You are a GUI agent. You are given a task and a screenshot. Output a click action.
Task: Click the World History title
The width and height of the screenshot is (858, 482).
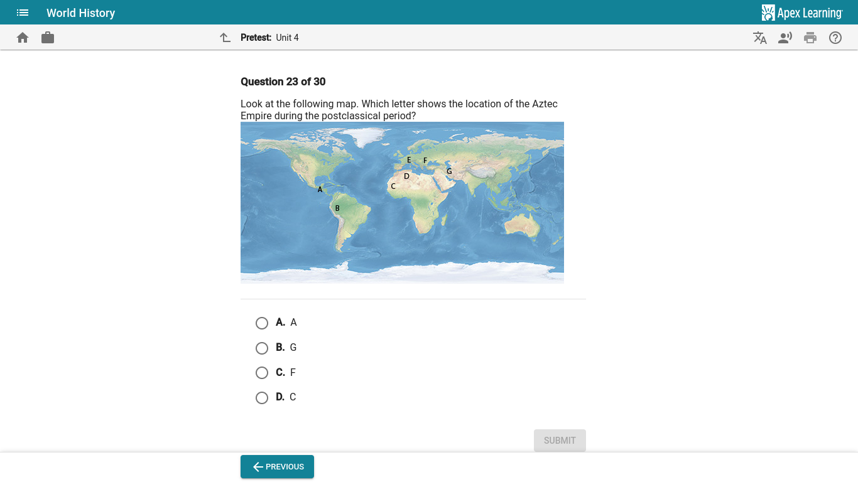(x=80, y=13)
